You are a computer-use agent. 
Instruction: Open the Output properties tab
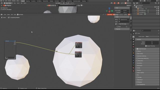(133, 39)
